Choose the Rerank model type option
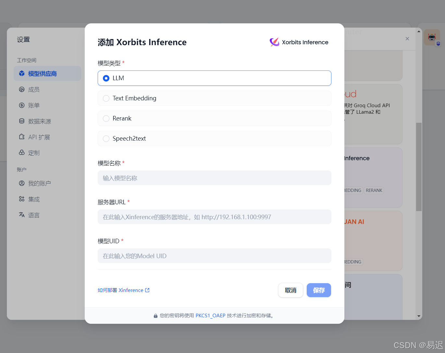 (x=214, y=118)
